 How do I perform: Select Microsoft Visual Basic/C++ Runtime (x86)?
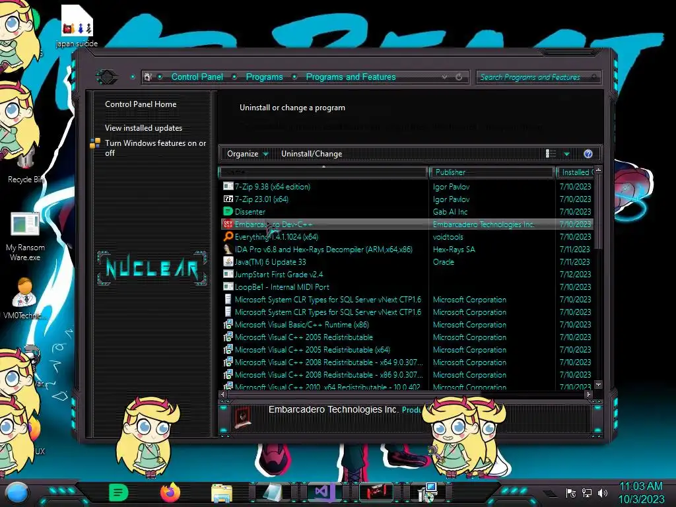click(407, 324)
